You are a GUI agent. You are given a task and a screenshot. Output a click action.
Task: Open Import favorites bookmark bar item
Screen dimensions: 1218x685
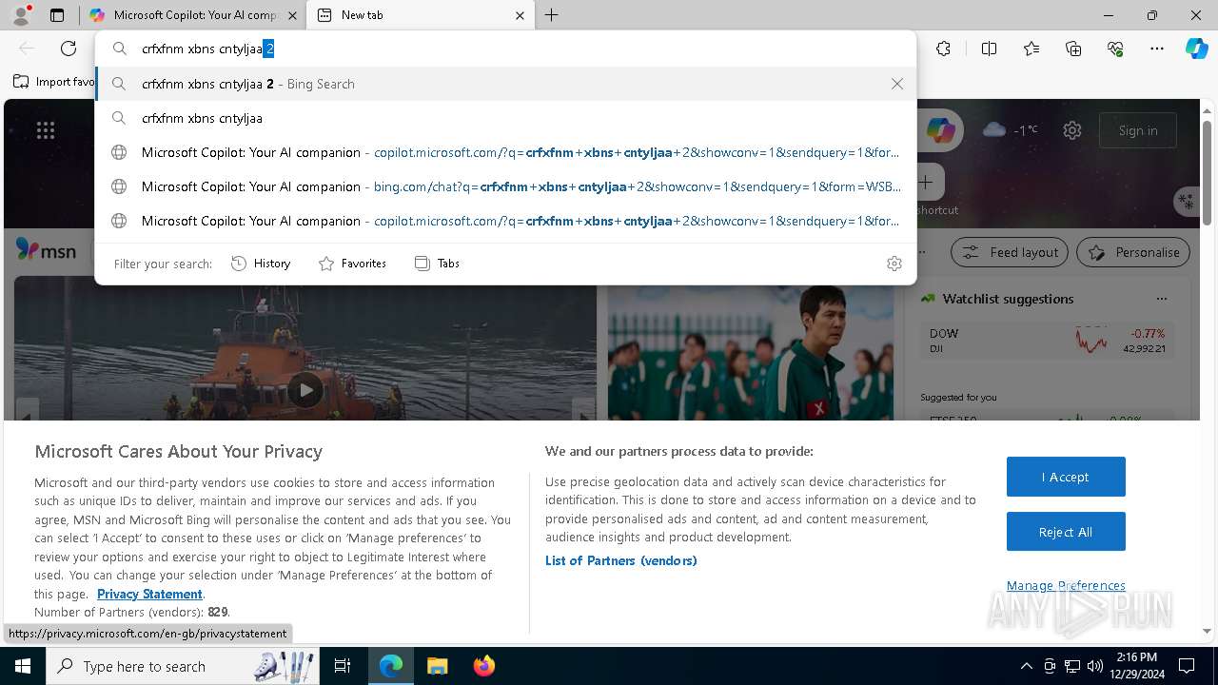coord(54,82)
